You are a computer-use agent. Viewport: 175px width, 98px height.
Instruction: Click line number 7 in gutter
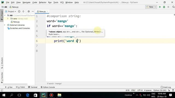(x=37, y=46)
